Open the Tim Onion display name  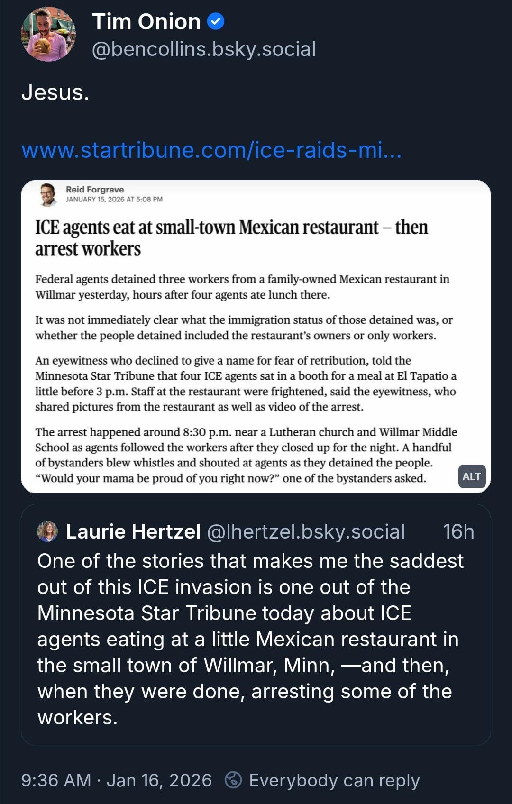point(146,22)
